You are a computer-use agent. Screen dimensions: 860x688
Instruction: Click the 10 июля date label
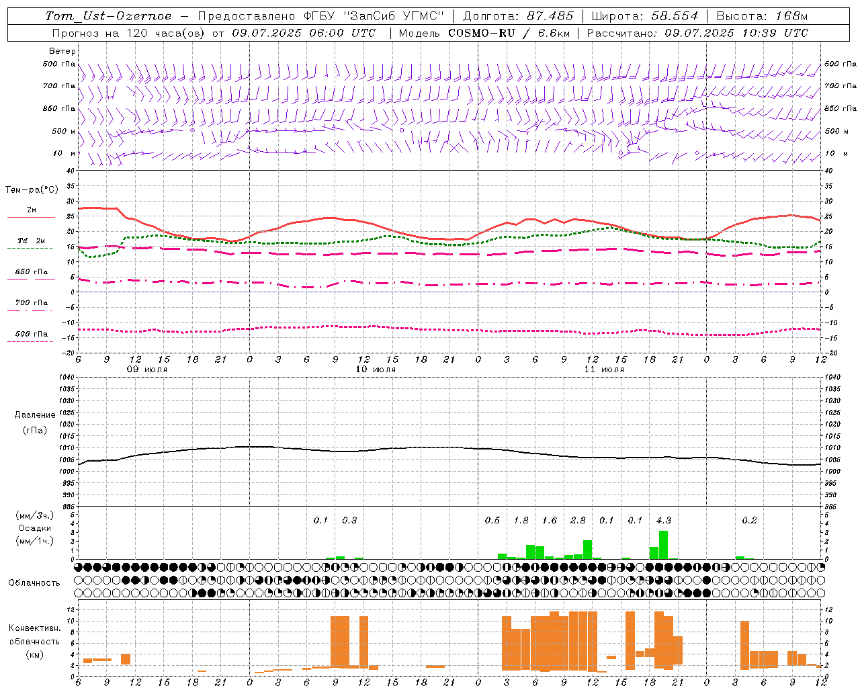pos(376,370)
